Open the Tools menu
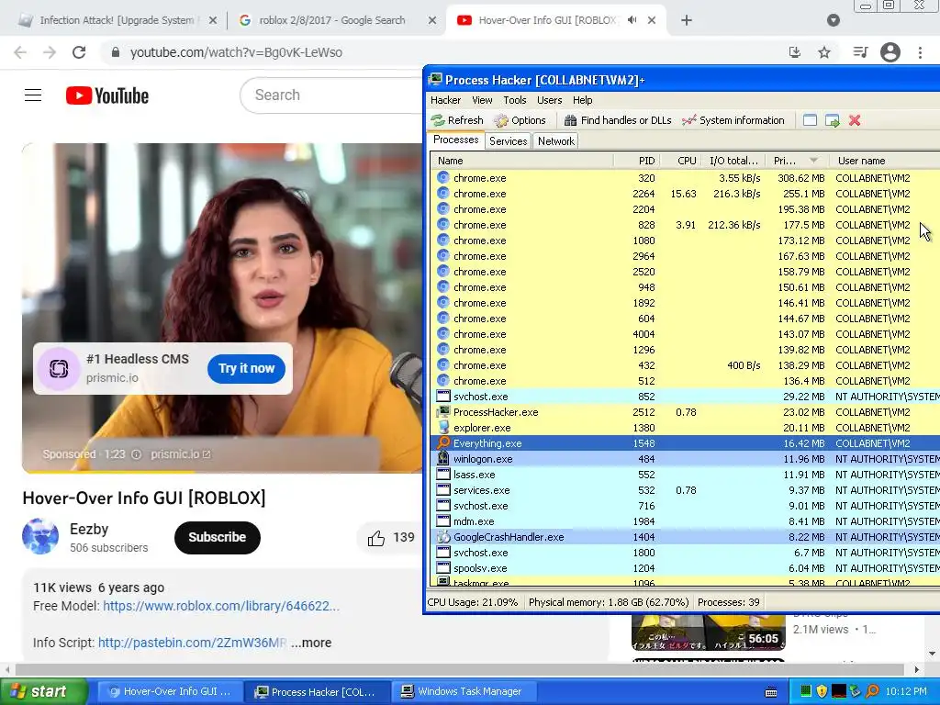The width and height of the screenshot is (940, 705). (514, 100)
